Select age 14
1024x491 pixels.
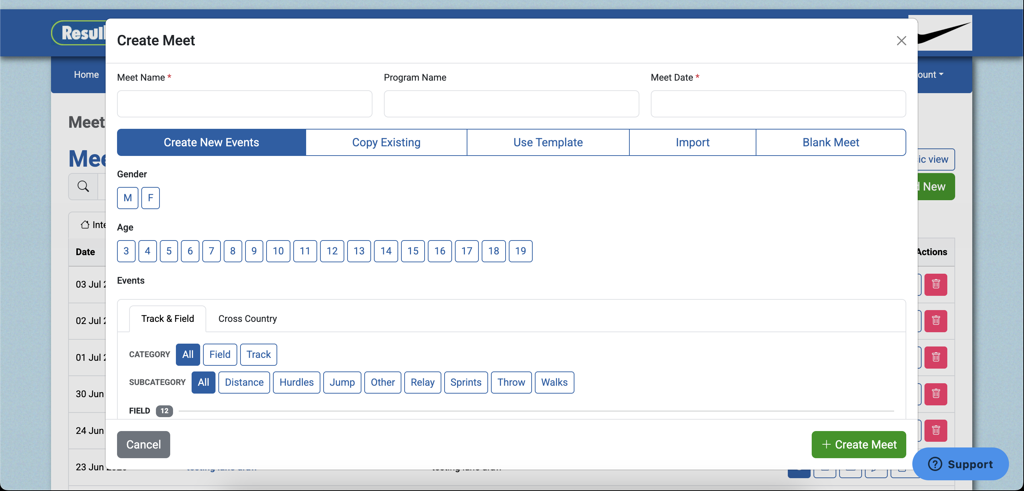(x=386, y=251)
